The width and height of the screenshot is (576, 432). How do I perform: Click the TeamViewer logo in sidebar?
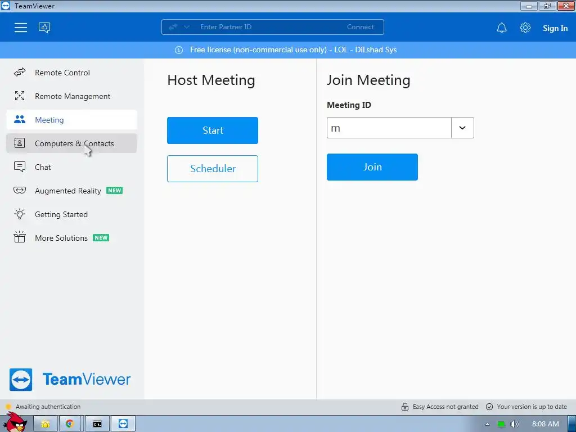point(70,380)
